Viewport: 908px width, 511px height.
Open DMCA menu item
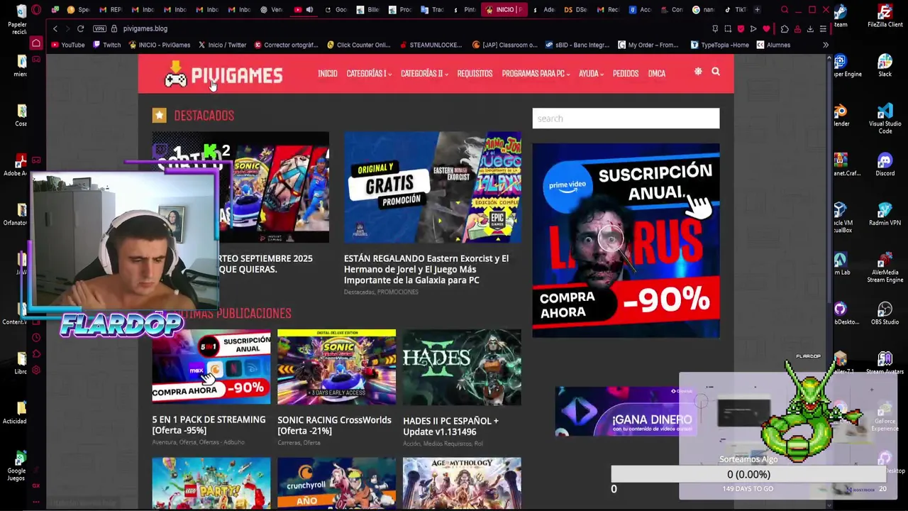point(657,74)
